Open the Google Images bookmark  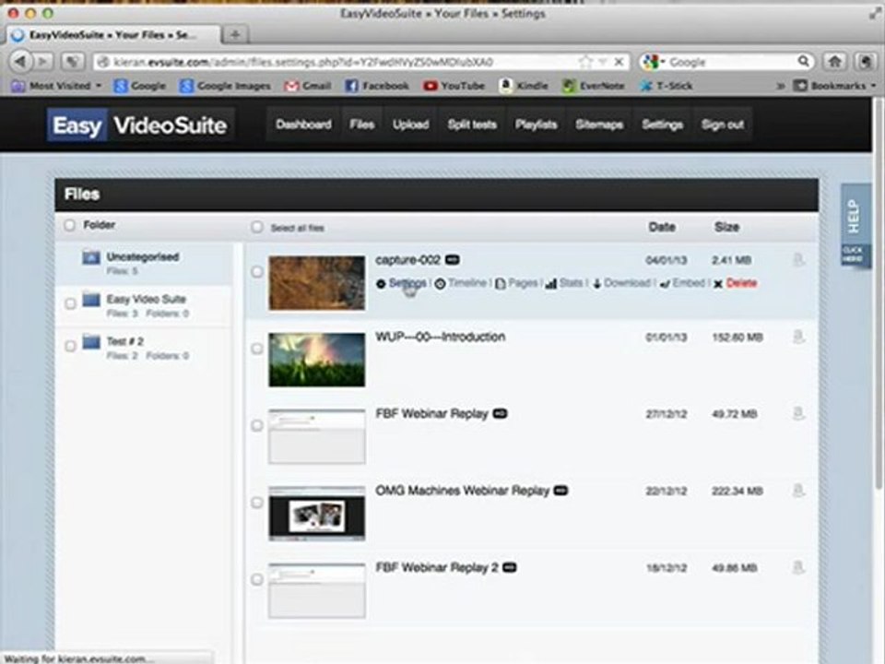(x=225, y=86)
